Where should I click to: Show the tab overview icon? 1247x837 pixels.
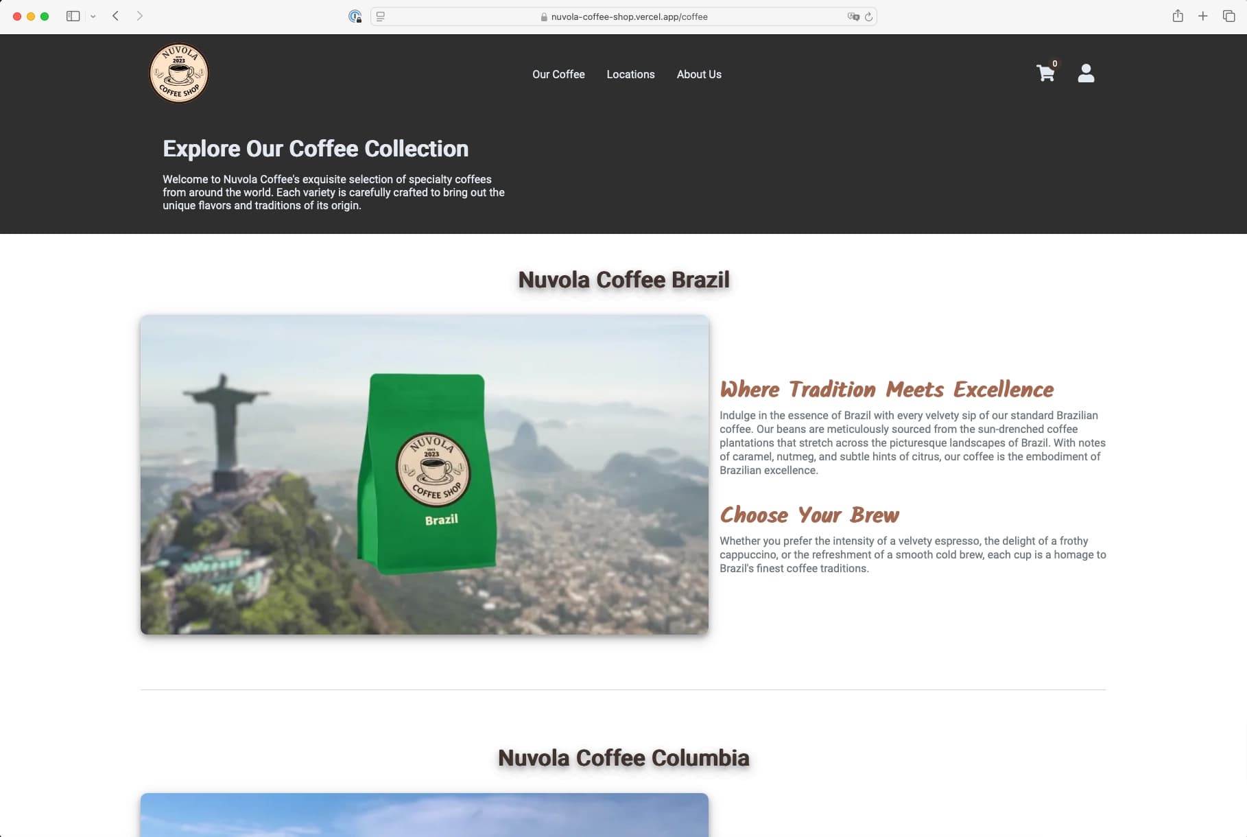point(1228,16)
